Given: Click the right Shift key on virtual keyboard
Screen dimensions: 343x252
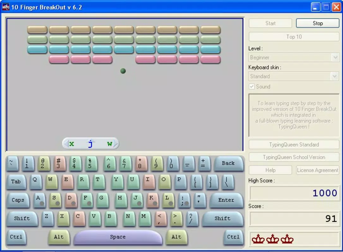Looking at the screenshot, I should 222,218.
